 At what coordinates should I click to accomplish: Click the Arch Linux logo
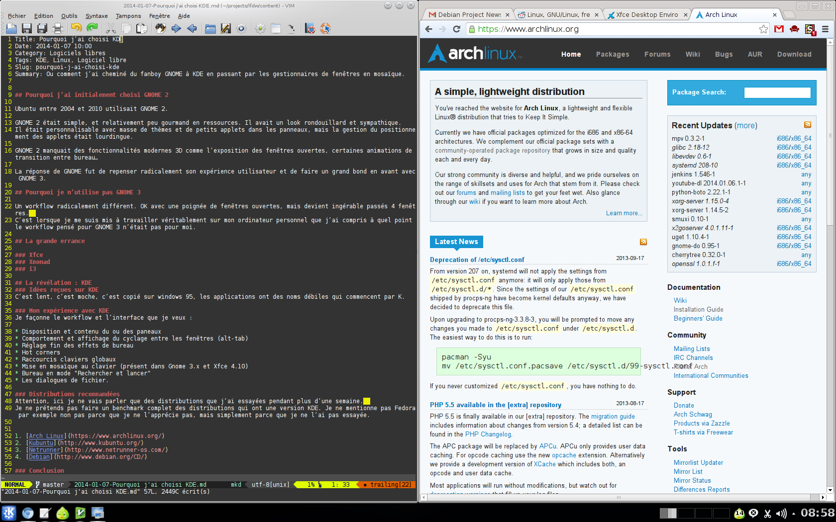click(474, 53)
